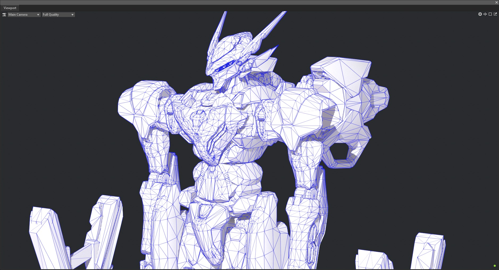Click the split viewport icon

(x=485, y=14)
